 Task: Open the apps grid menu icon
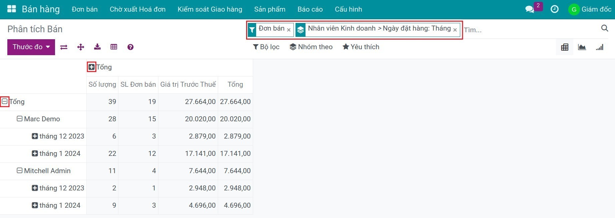[x=12, y=9]
